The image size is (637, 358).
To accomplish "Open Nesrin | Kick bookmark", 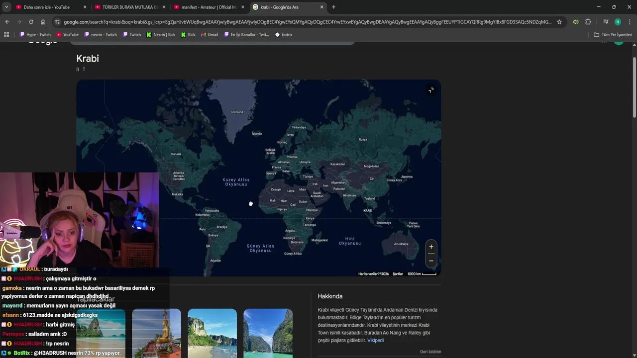I will (161, 35).
